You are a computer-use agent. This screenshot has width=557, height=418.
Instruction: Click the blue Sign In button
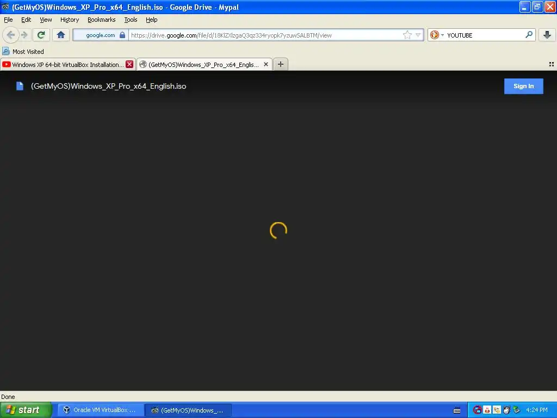pos(524,86)
